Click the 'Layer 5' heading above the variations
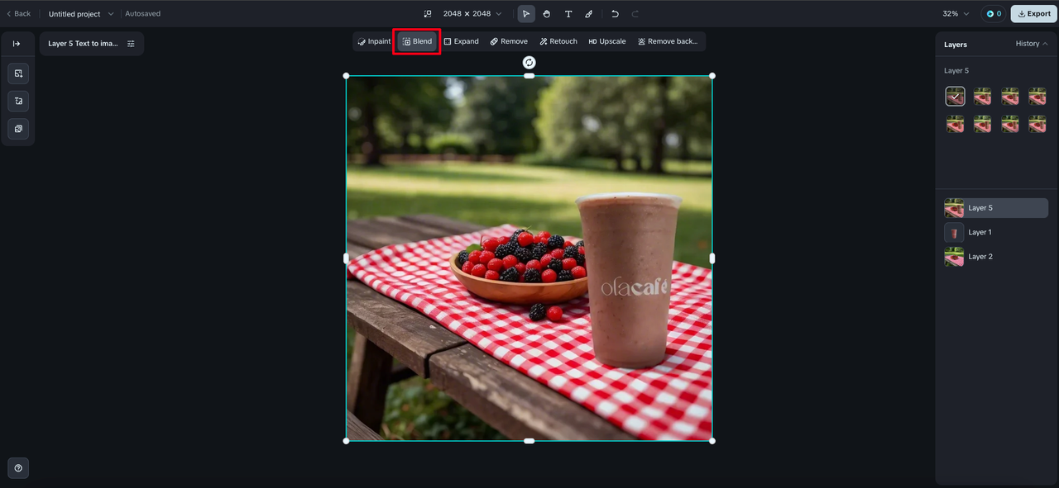 click(x=956, y=71)
